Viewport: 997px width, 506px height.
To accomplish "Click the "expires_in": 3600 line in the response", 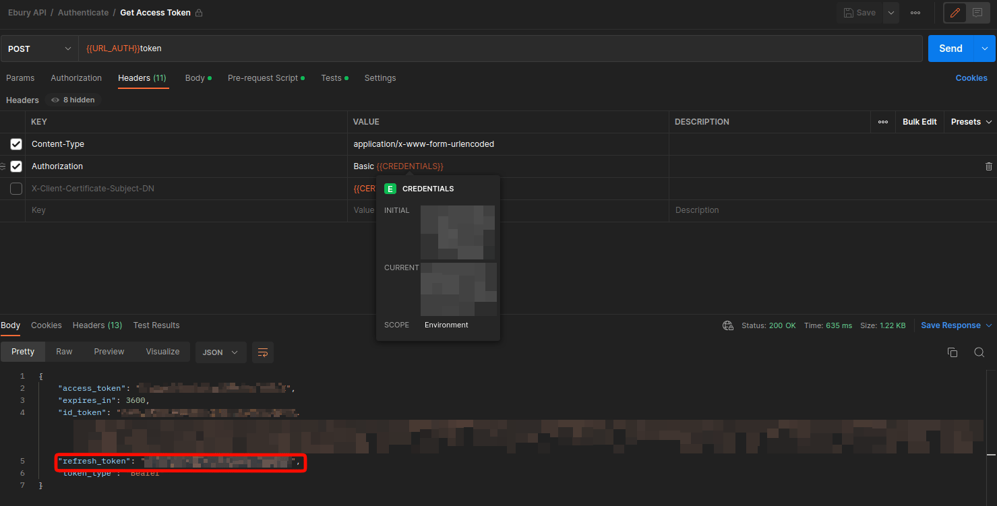I will tap(103, 400).
